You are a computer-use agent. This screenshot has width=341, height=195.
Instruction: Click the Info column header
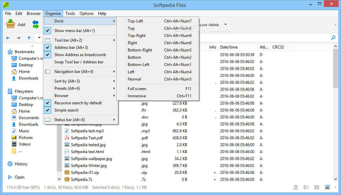[x=213, y=47]
